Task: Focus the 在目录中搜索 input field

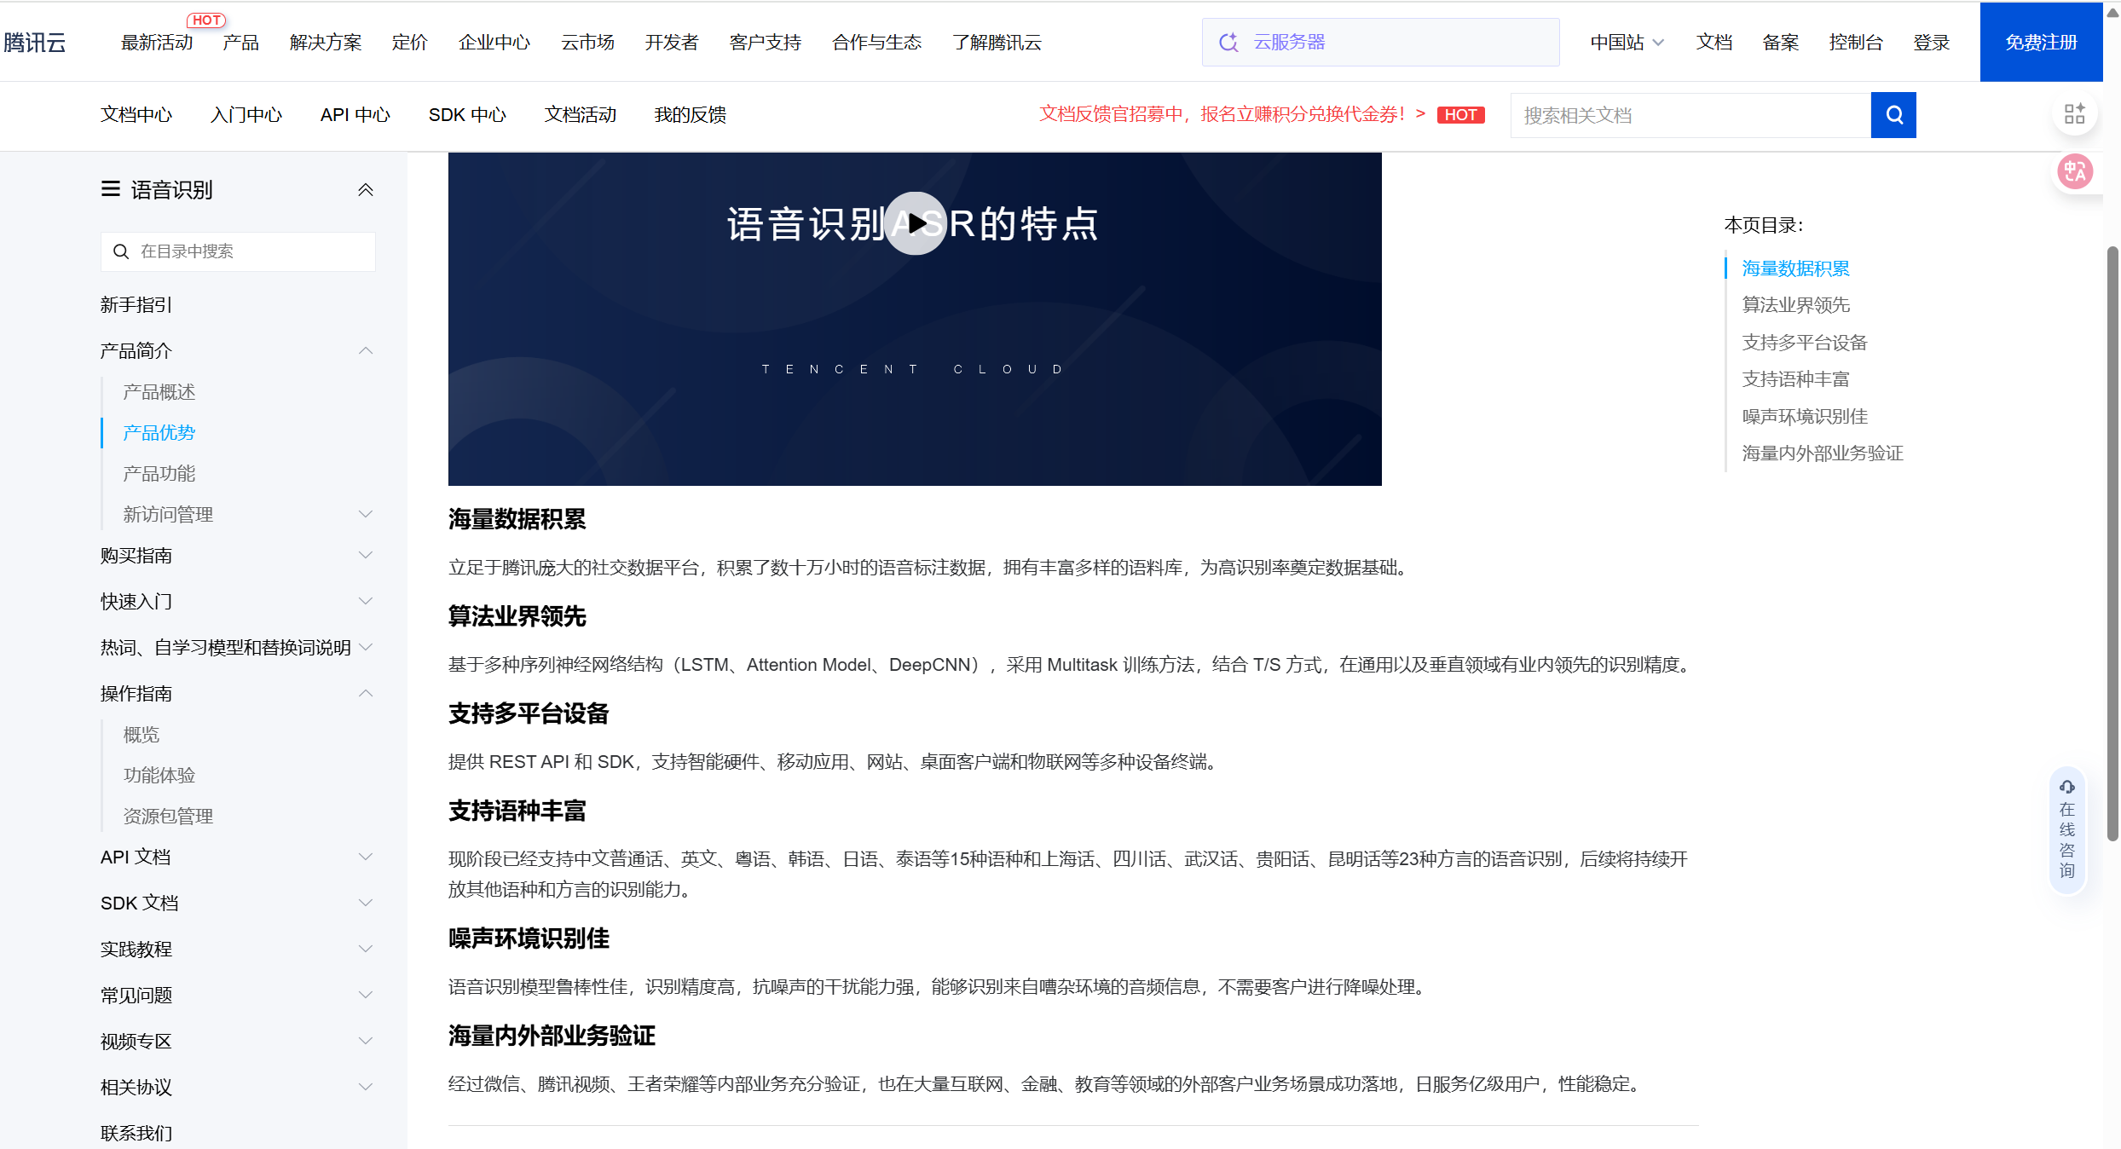Action: [238, 251]
